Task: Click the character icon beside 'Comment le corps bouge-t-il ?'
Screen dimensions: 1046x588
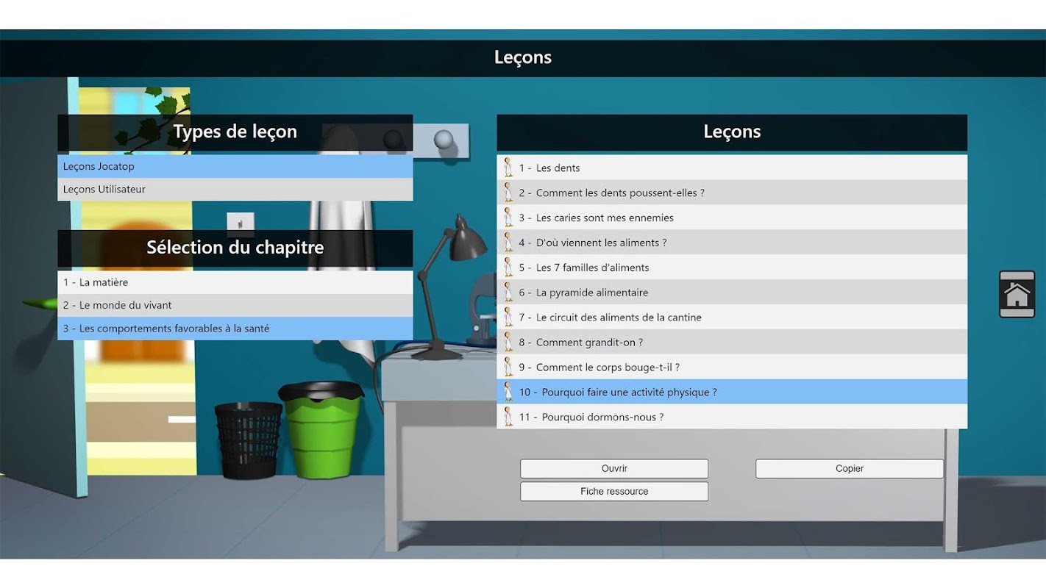Action: [x=508, y=367]
